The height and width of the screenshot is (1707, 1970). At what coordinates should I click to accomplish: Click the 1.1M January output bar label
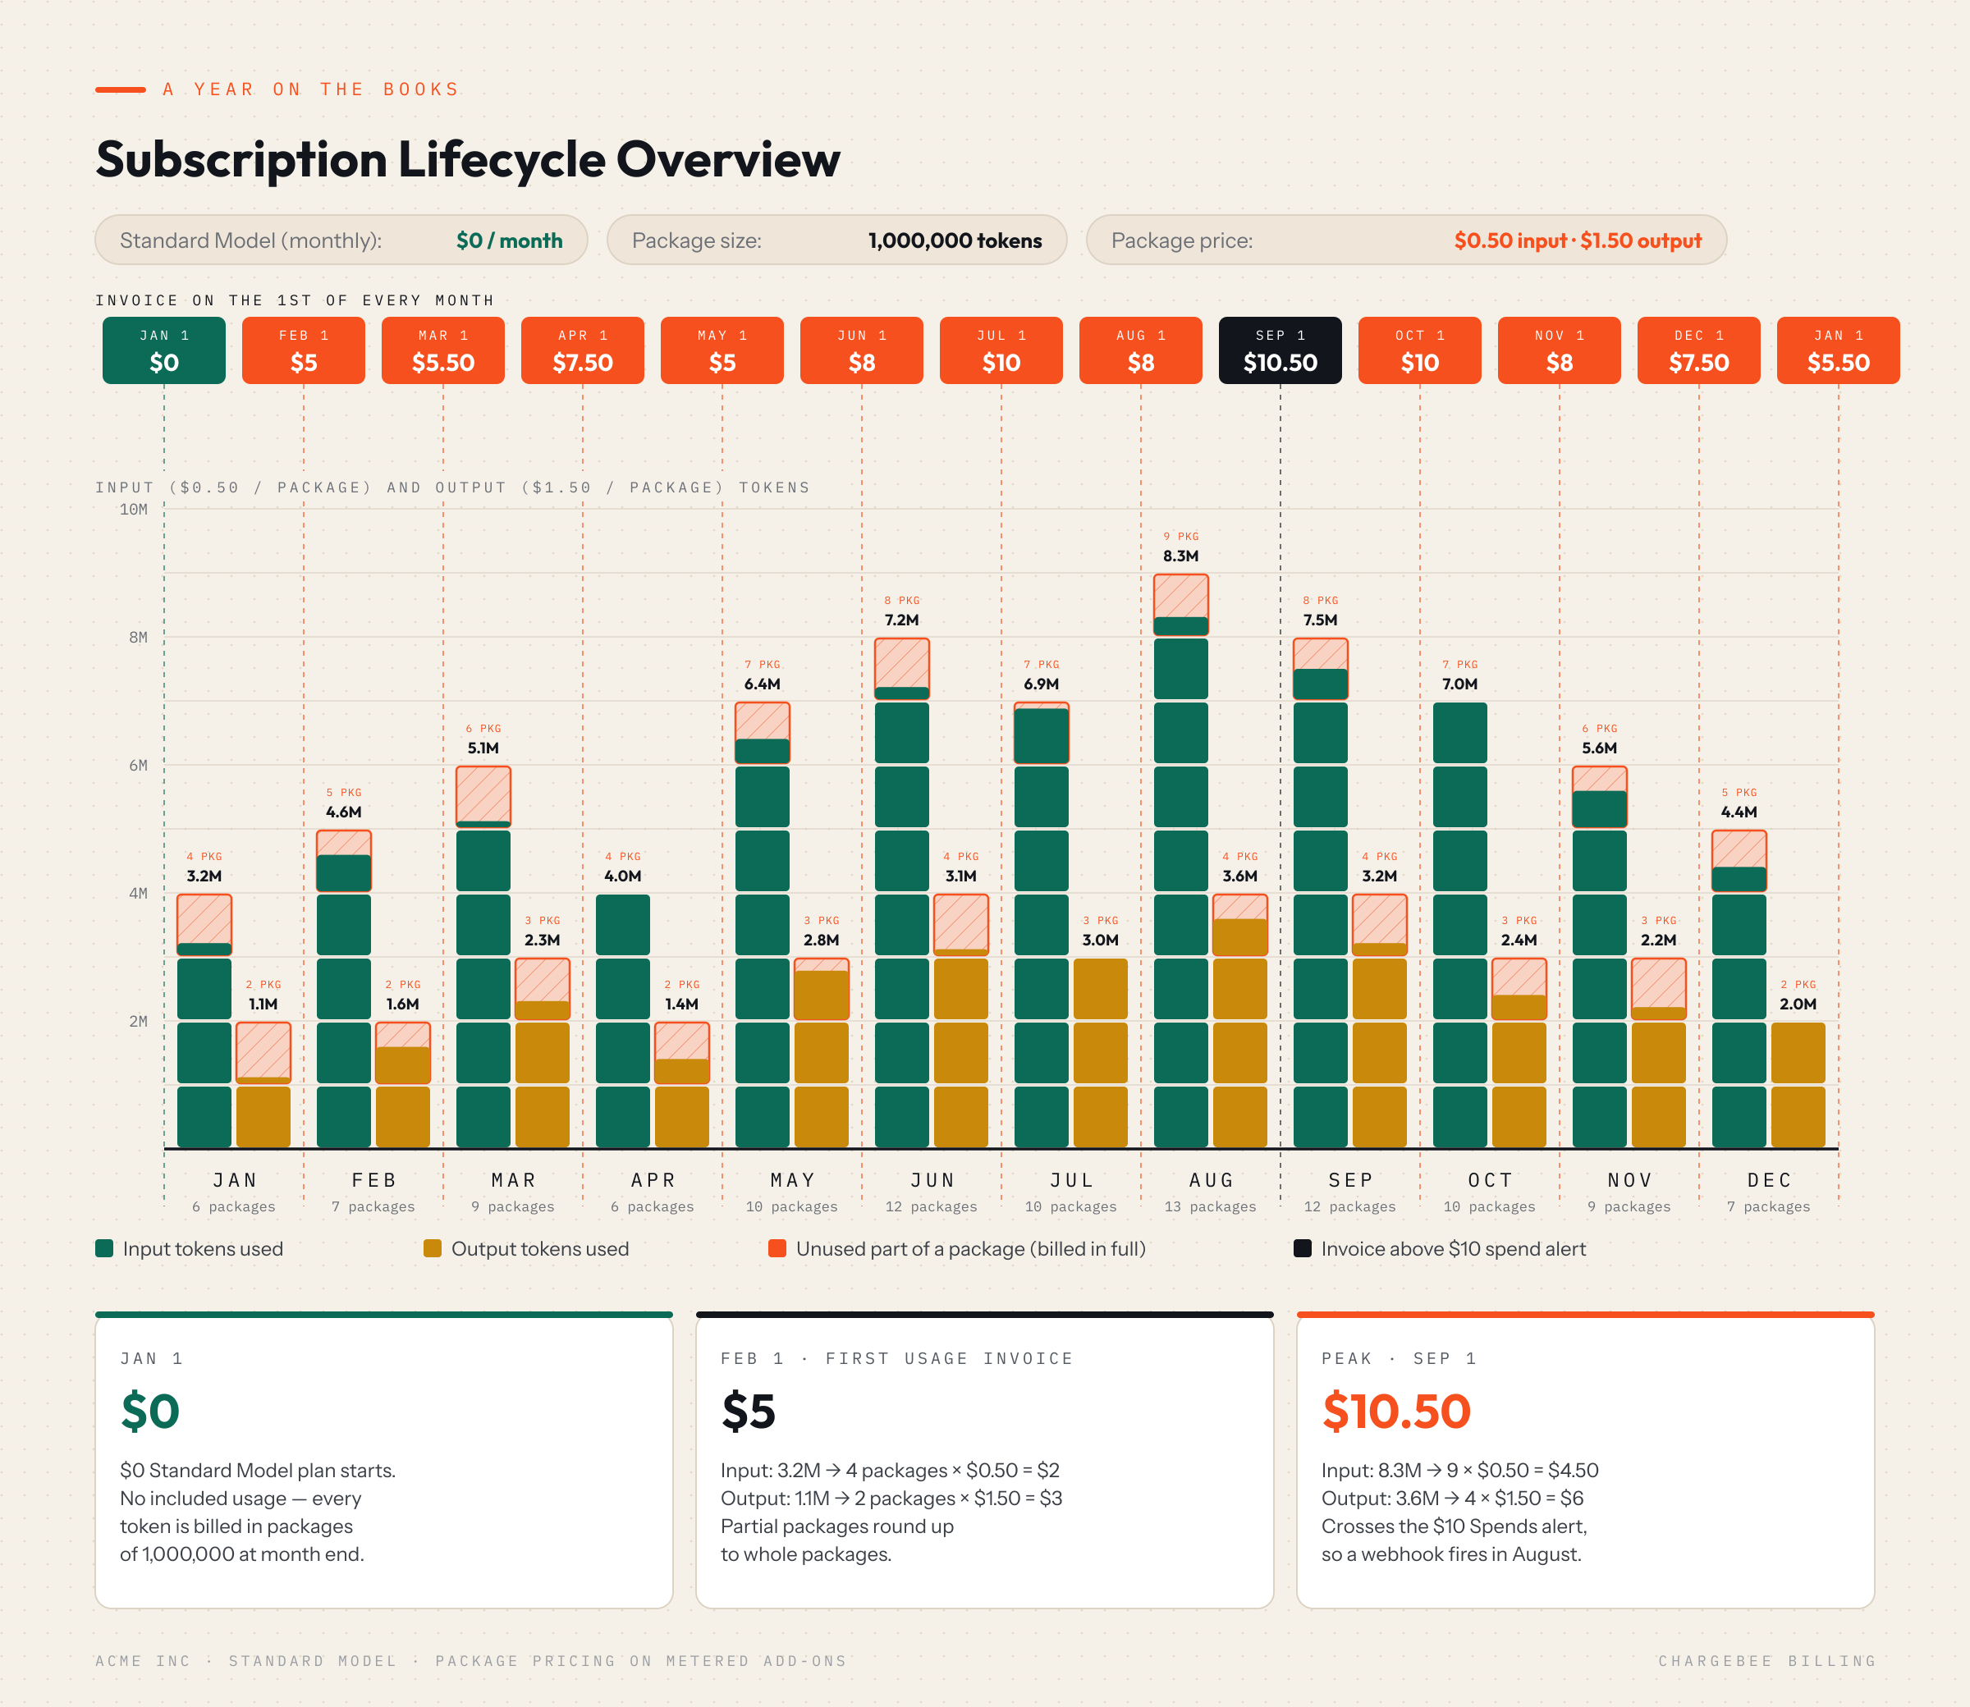263,1004
